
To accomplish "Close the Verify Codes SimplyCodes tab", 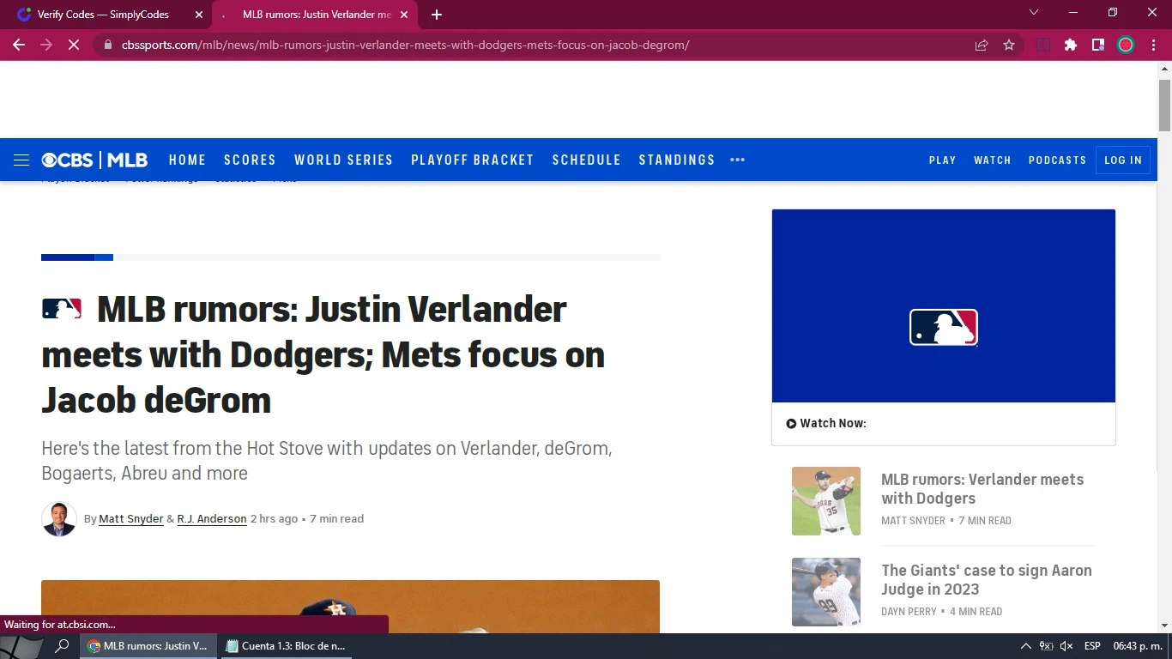I will [x=199, y=15].
